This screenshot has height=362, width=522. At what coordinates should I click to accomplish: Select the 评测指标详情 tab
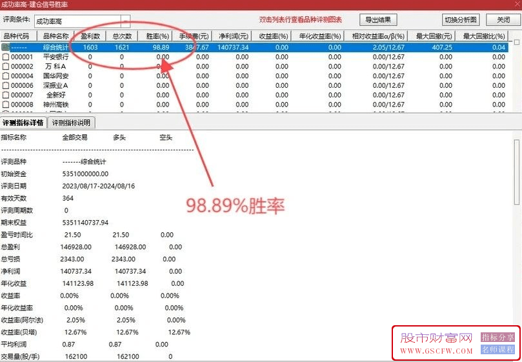tap(23, 123)
